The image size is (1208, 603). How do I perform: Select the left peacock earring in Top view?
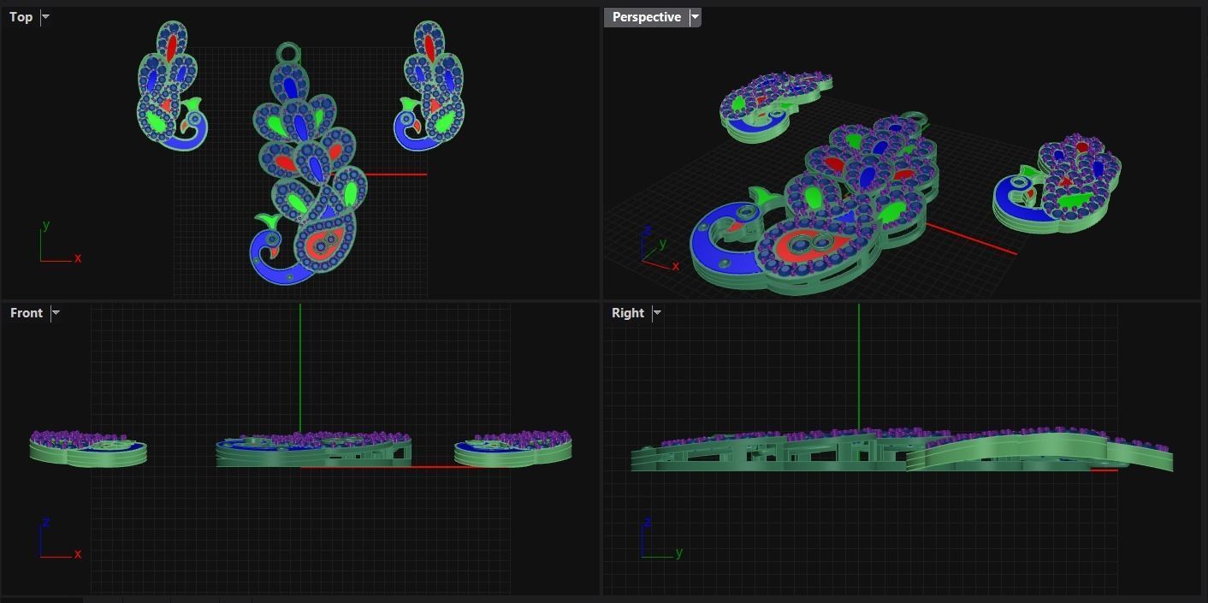click(172, 86)
